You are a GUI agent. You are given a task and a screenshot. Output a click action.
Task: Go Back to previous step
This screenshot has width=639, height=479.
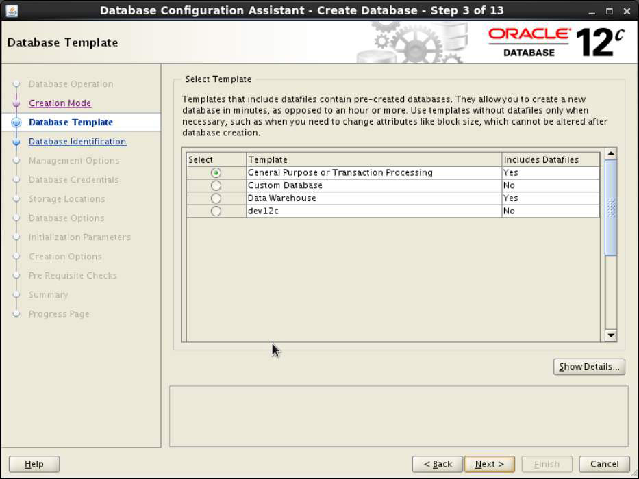coord(438,464)
